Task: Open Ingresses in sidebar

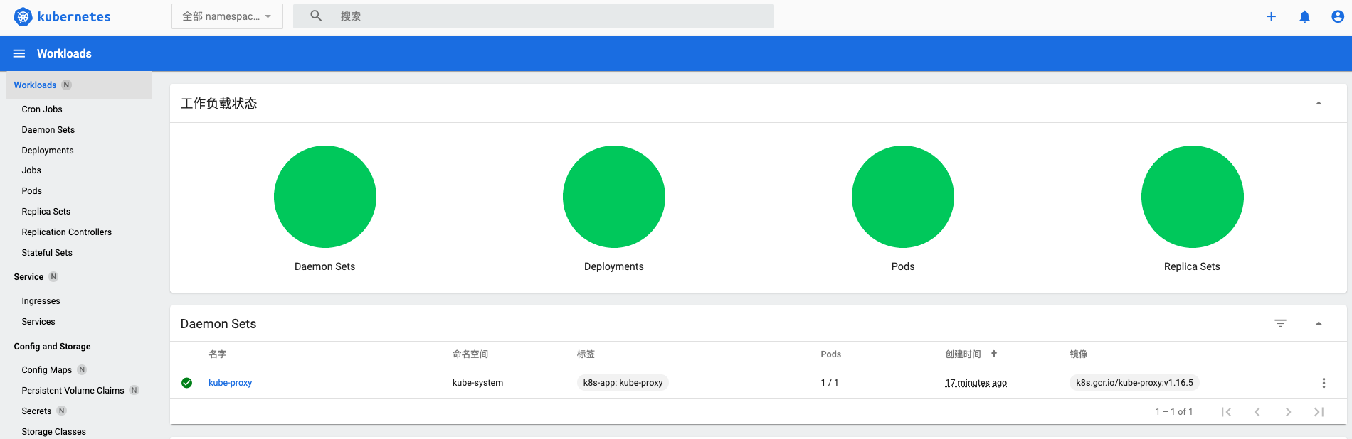Action: [x=41, y=301]
